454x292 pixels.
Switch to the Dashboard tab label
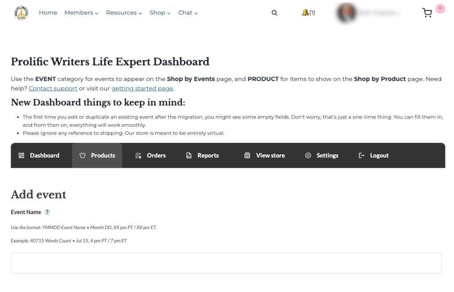coord(45,155)
